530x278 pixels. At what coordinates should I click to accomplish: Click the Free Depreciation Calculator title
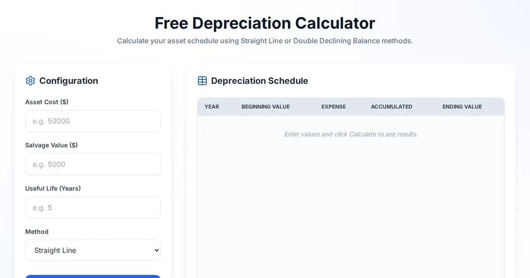point(265,23)
